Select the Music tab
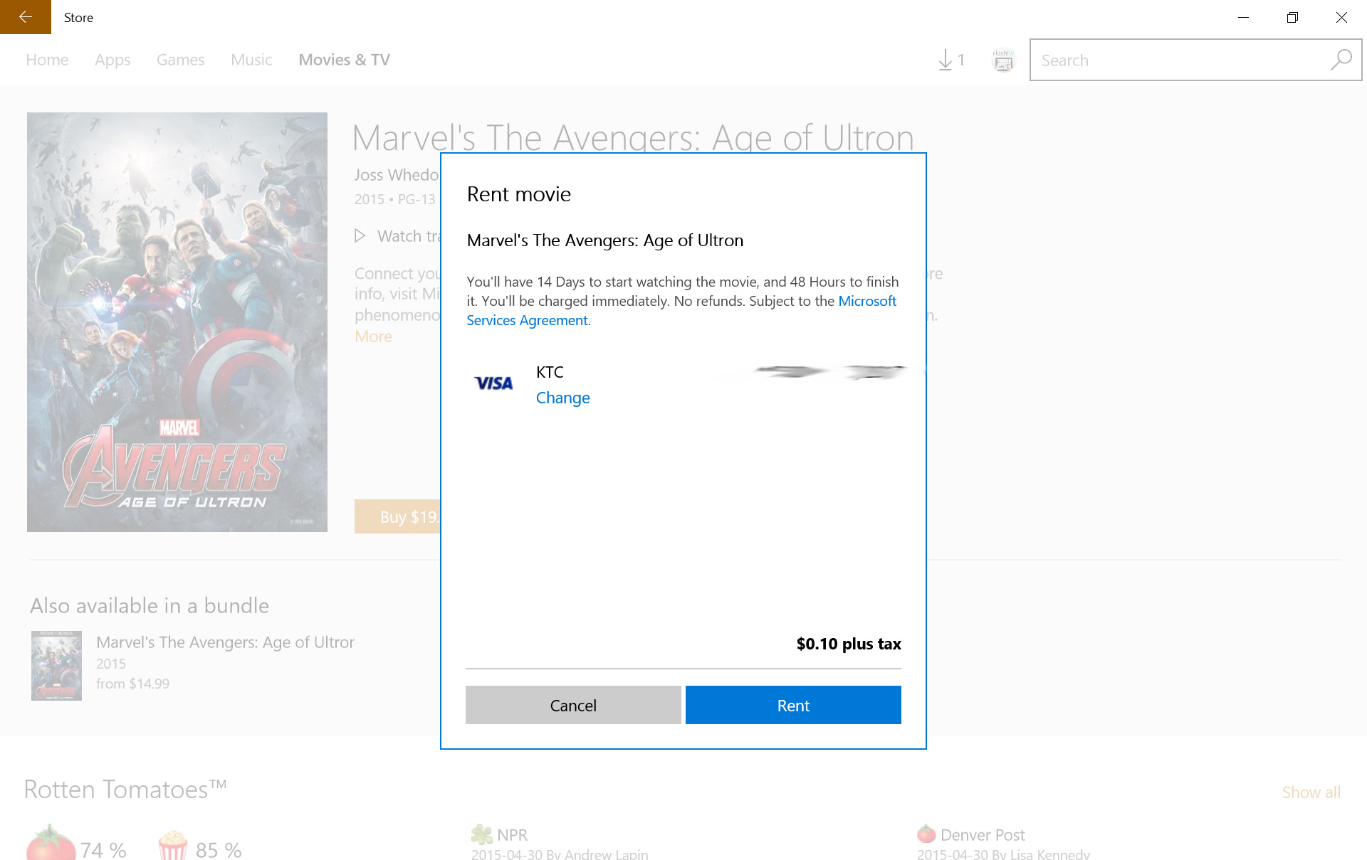 tap(251, 60)
